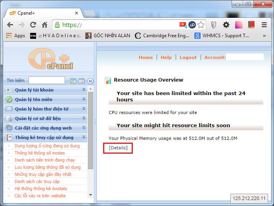
Task: Open the [Details] link
Action: [x=118, y=148]
